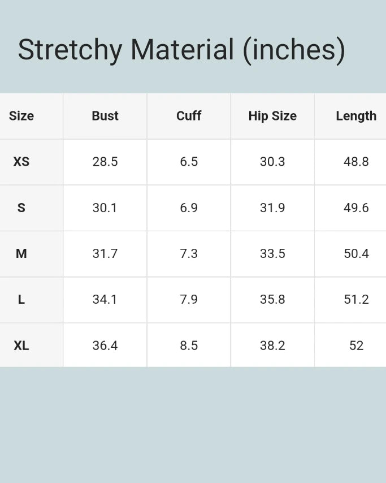Screen dimensions: 386x483
Task: Select the S size row label
Action: click(x=21, y=208)
